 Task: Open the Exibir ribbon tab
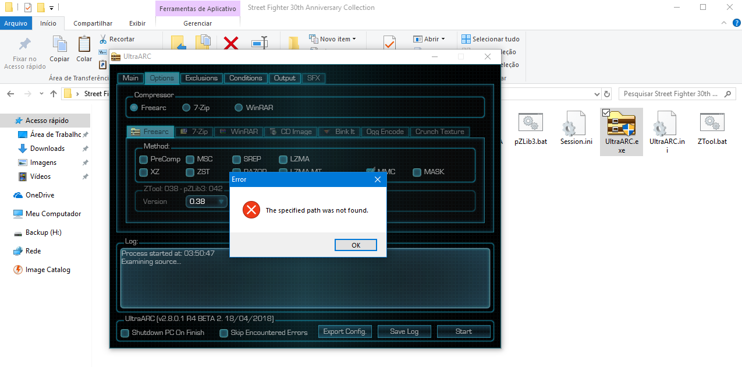pos(137,23)
